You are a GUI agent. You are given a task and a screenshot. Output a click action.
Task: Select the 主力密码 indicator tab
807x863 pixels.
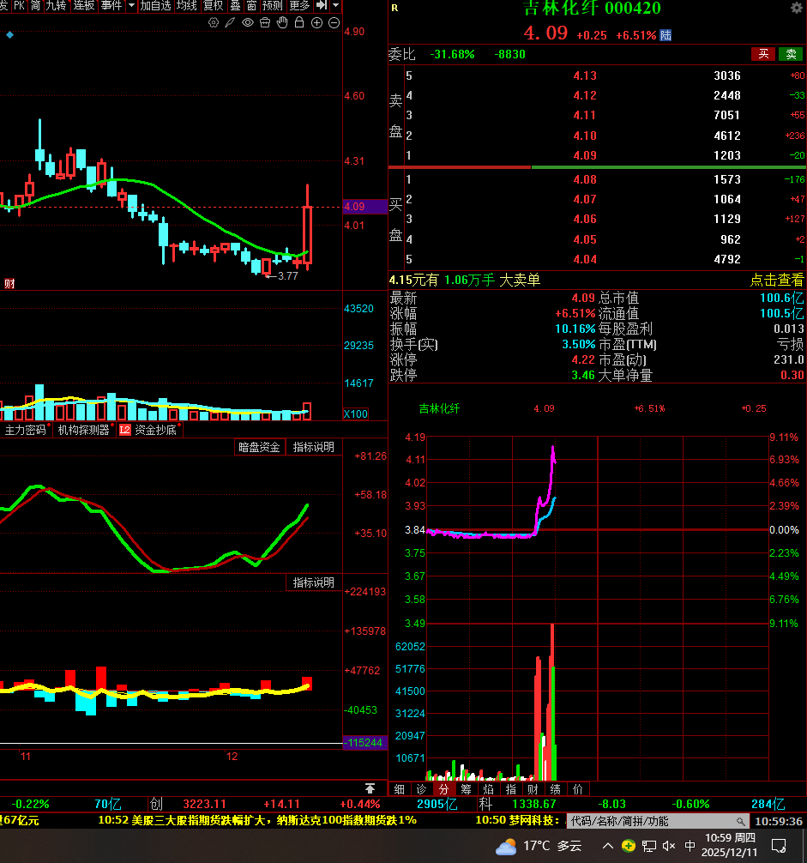click(26, 430)
